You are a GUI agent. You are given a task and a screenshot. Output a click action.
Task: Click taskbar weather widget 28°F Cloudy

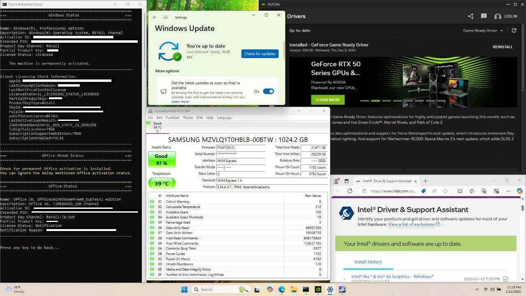(x=15, y=289)
